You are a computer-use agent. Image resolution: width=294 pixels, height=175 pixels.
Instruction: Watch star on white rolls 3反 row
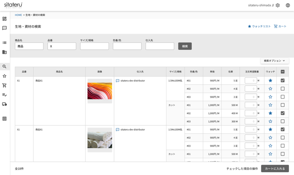pos(270,146)
